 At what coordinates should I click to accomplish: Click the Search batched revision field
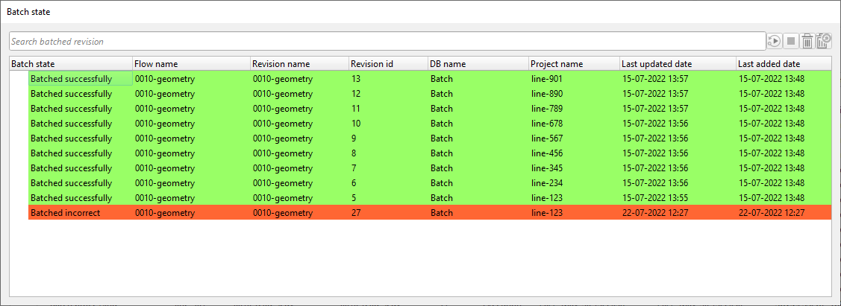pos(387,41)
